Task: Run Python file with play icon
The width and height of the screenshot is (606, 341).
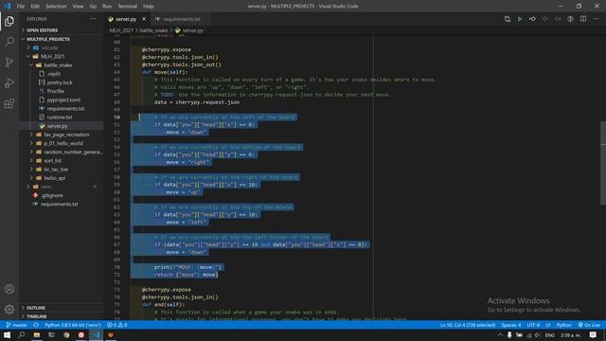Action: coord(520,19)
